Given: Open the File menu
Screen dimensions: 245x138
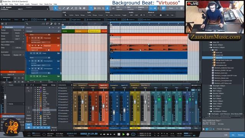Looking at the screenshot, I should (2, 4).
